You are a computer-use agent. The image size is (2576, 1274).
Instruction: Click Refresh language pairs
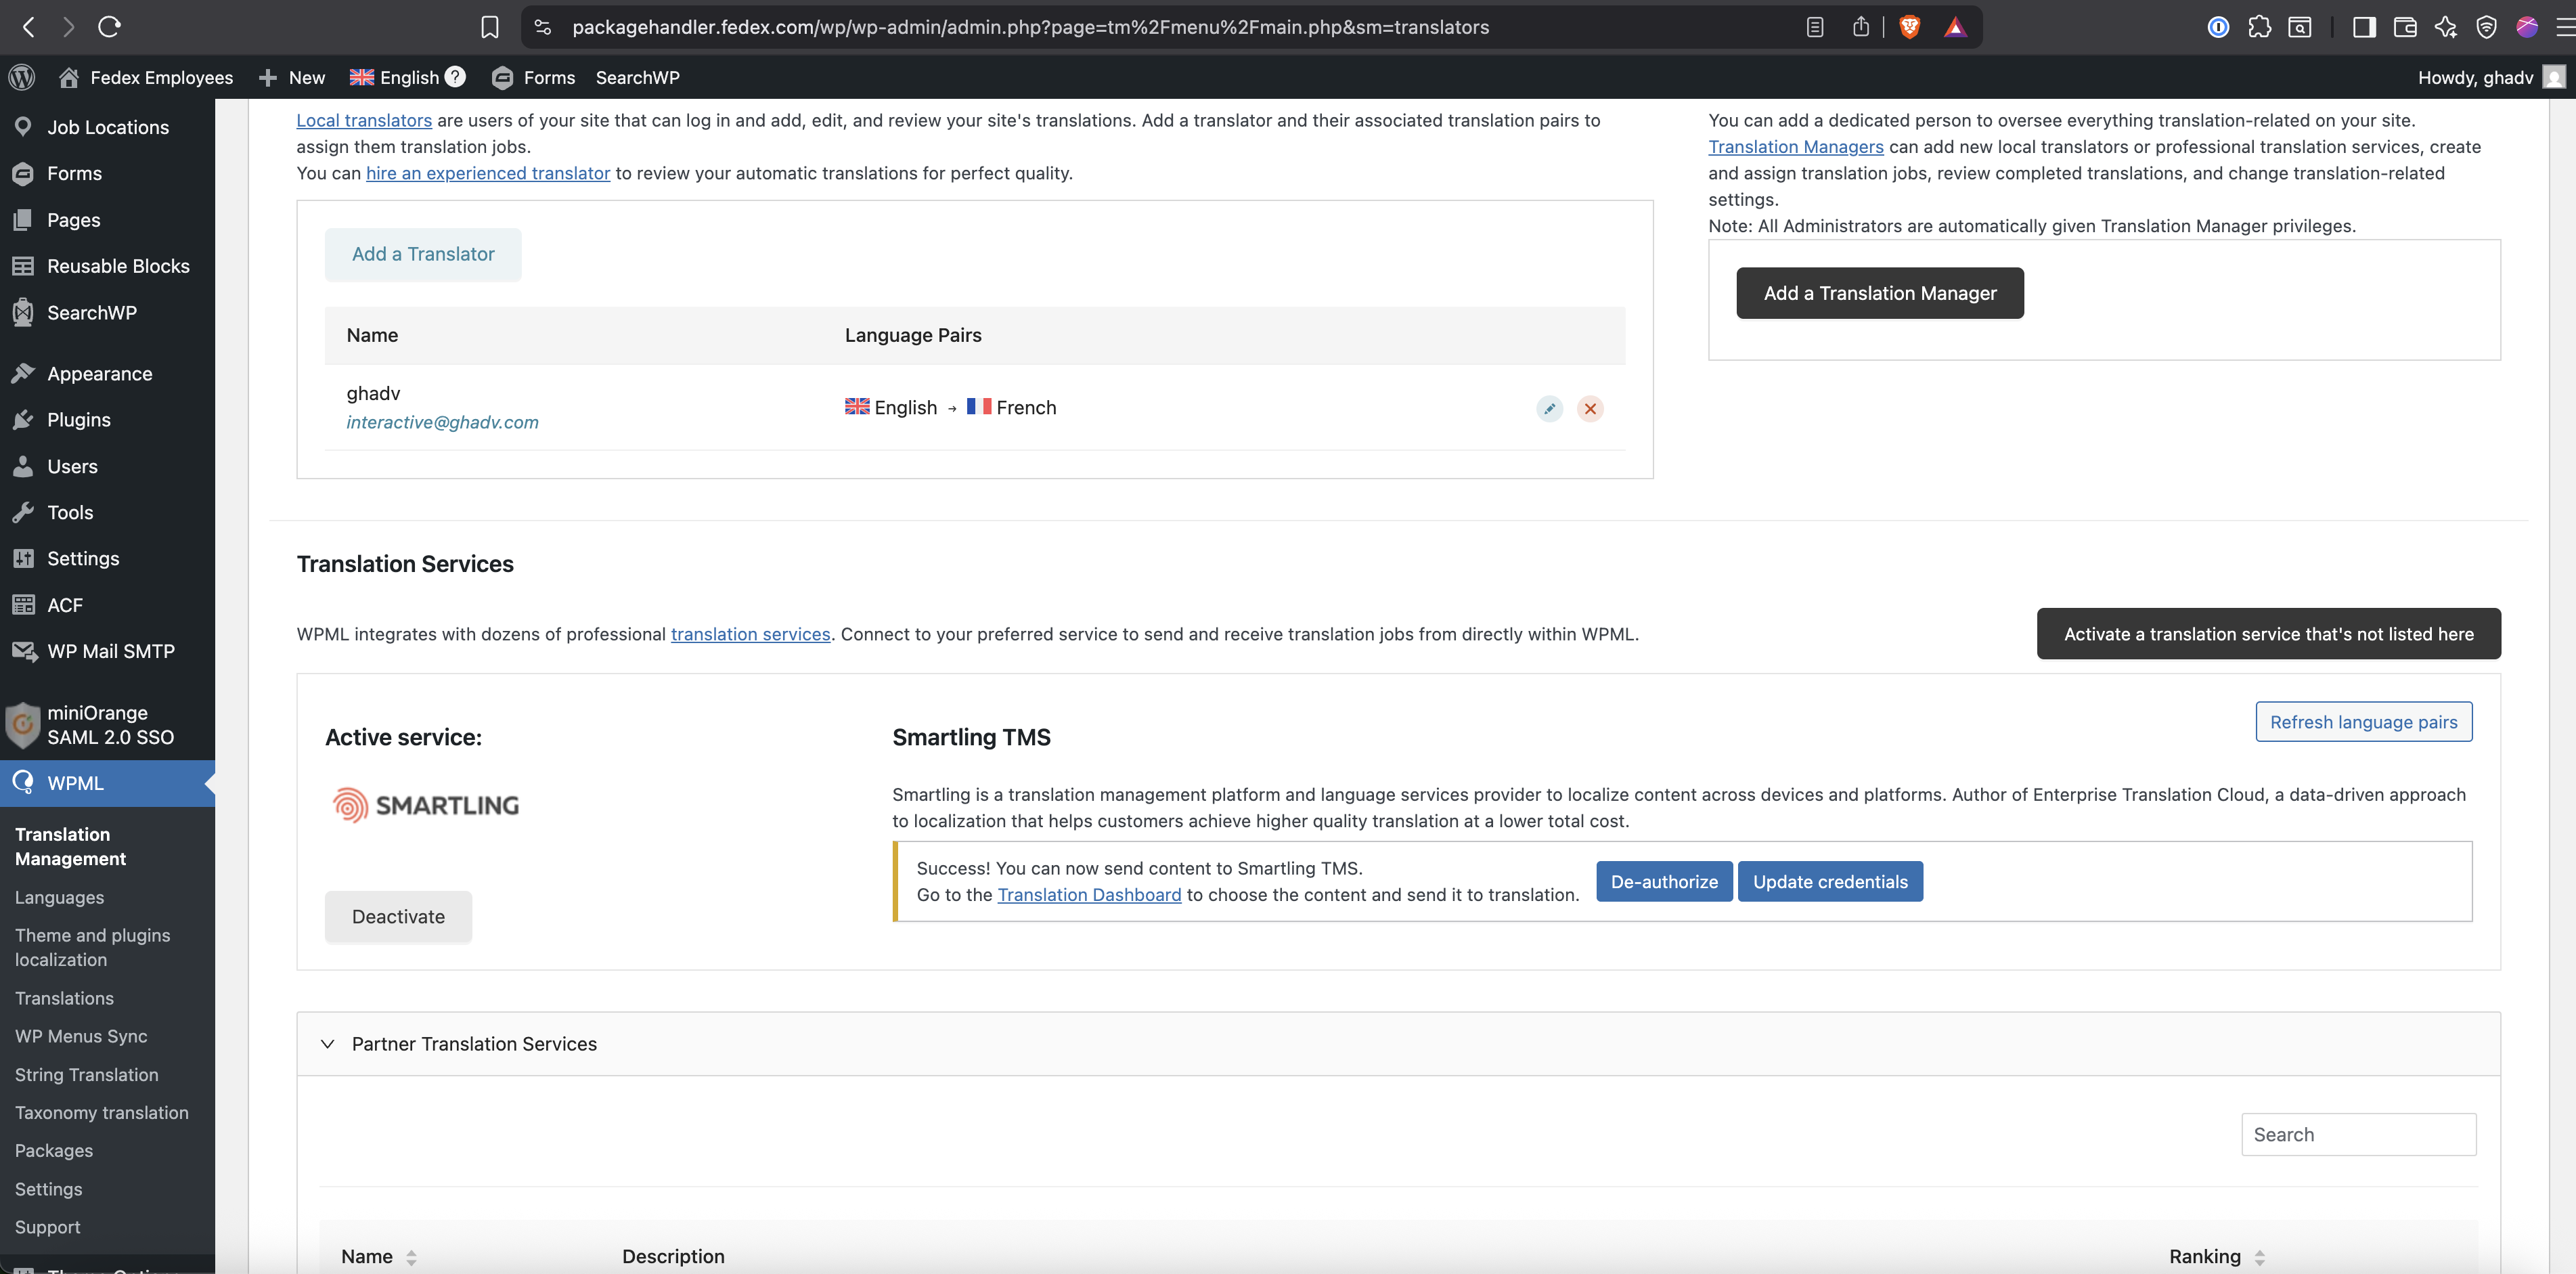(x=2363, y=722)
